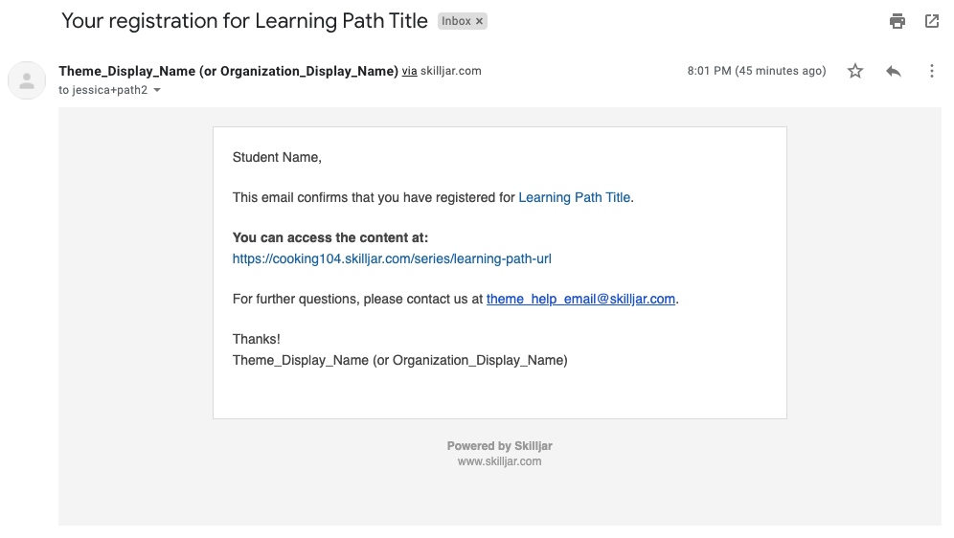Click the "to jessica+path2" recipient text
This screenshot has height=538, width=954.
click(103, 90)
